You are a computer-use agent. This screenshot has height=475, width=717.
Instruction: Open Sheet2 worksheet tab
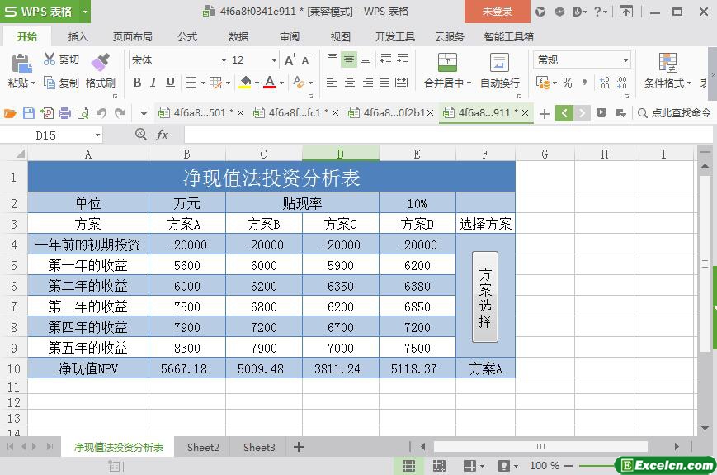(x=203, y=447)
